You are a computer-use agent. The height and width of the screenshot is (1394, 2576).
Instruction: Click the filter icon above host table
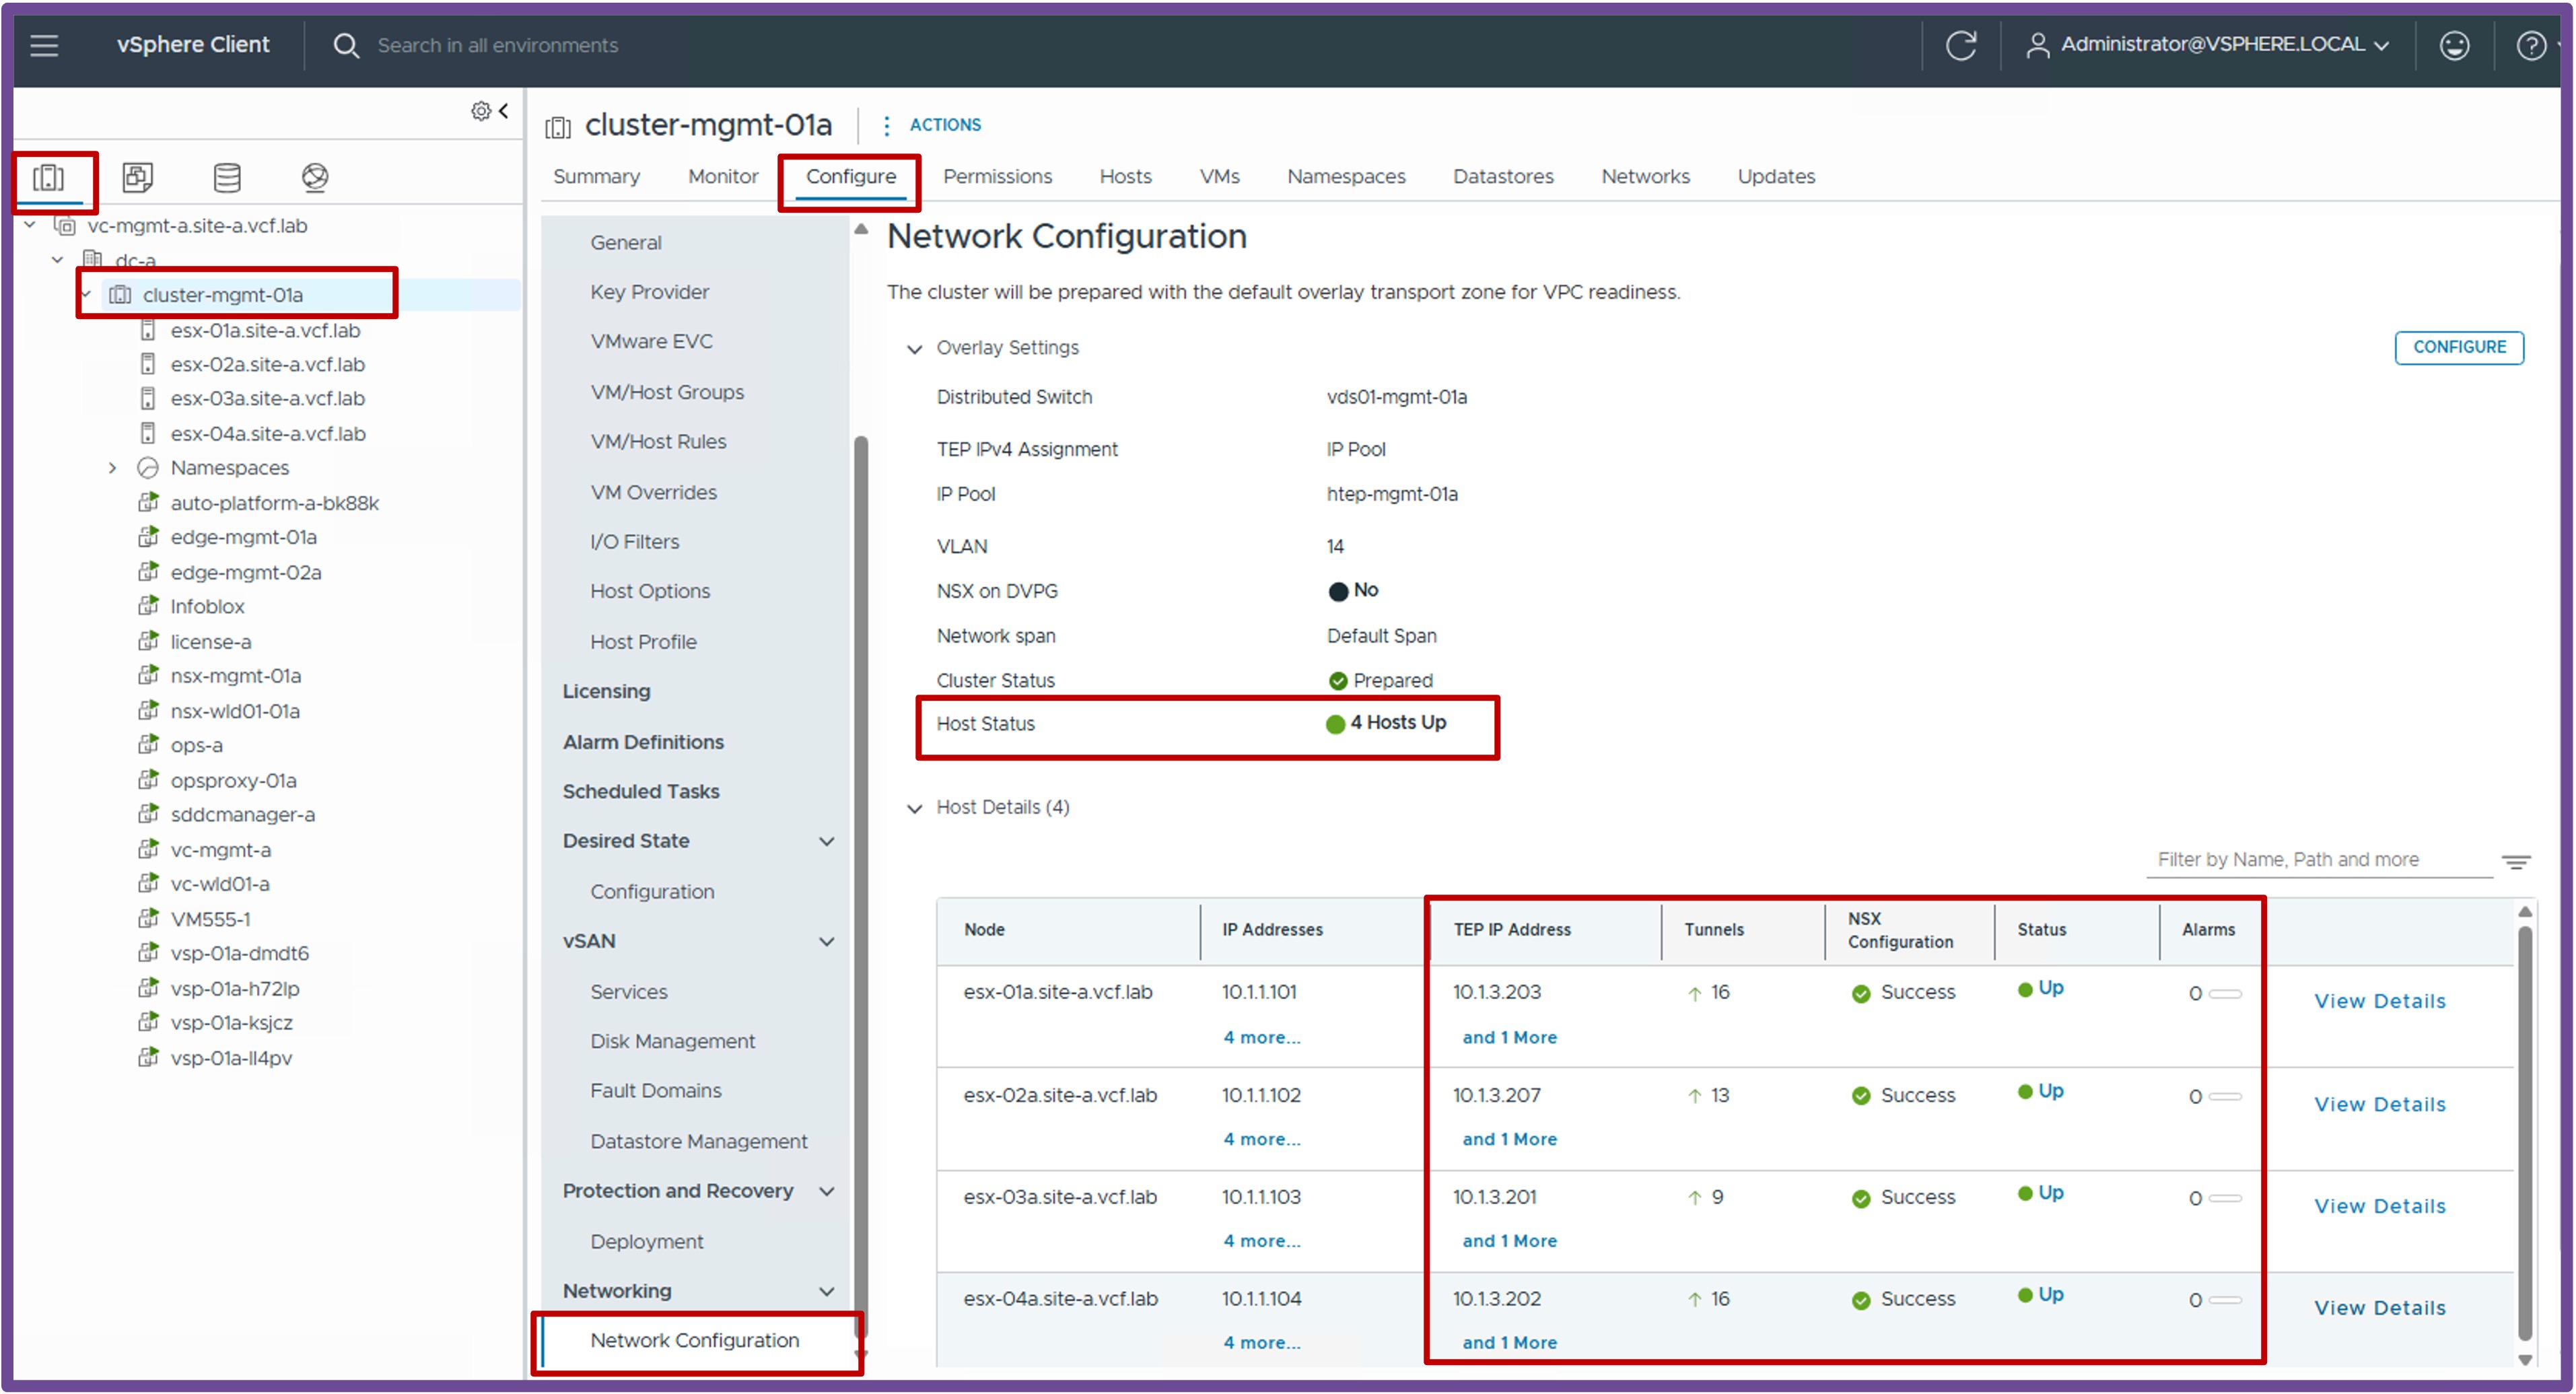pyautogui.click(x=2515, y=861)
